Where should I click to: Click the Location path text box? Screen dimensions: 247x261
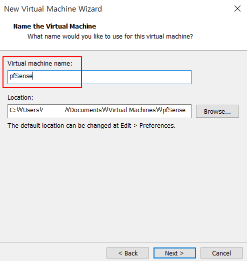tap(99, 111)
